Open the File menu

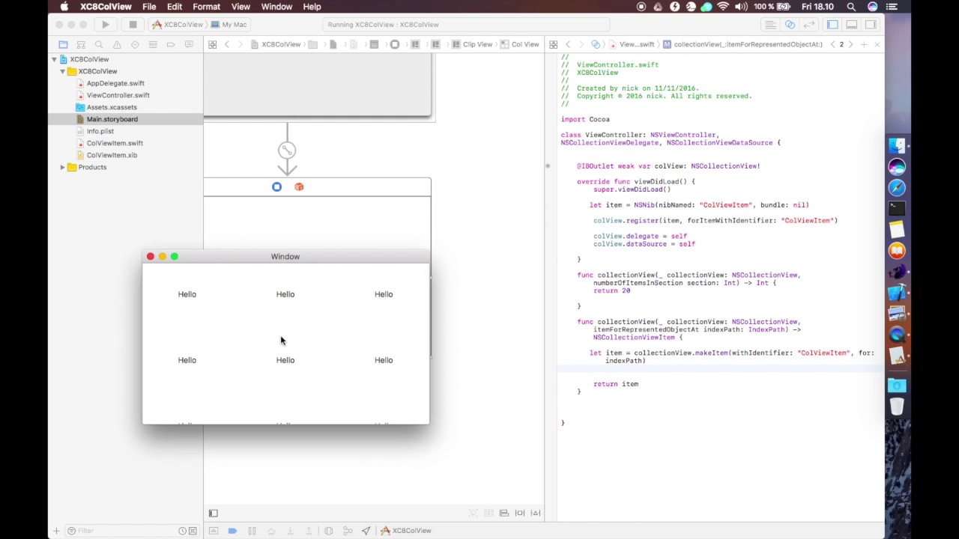tap(149, 7)
